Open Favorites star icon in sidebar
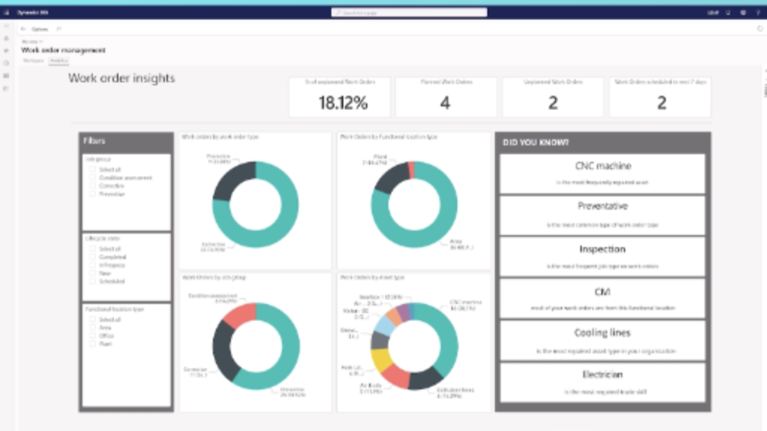 coord(7,51)
